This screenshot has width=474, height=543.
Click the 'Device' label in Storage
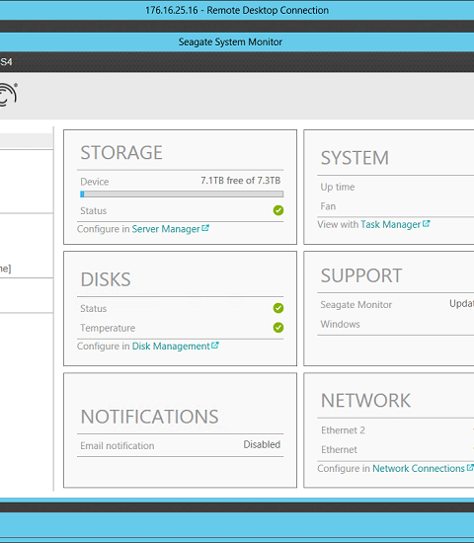(x=94, y=182)
